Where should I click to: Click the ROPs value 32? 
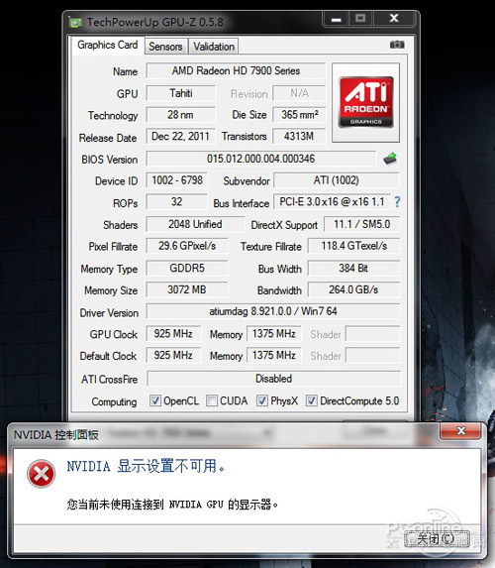point(177,202)
